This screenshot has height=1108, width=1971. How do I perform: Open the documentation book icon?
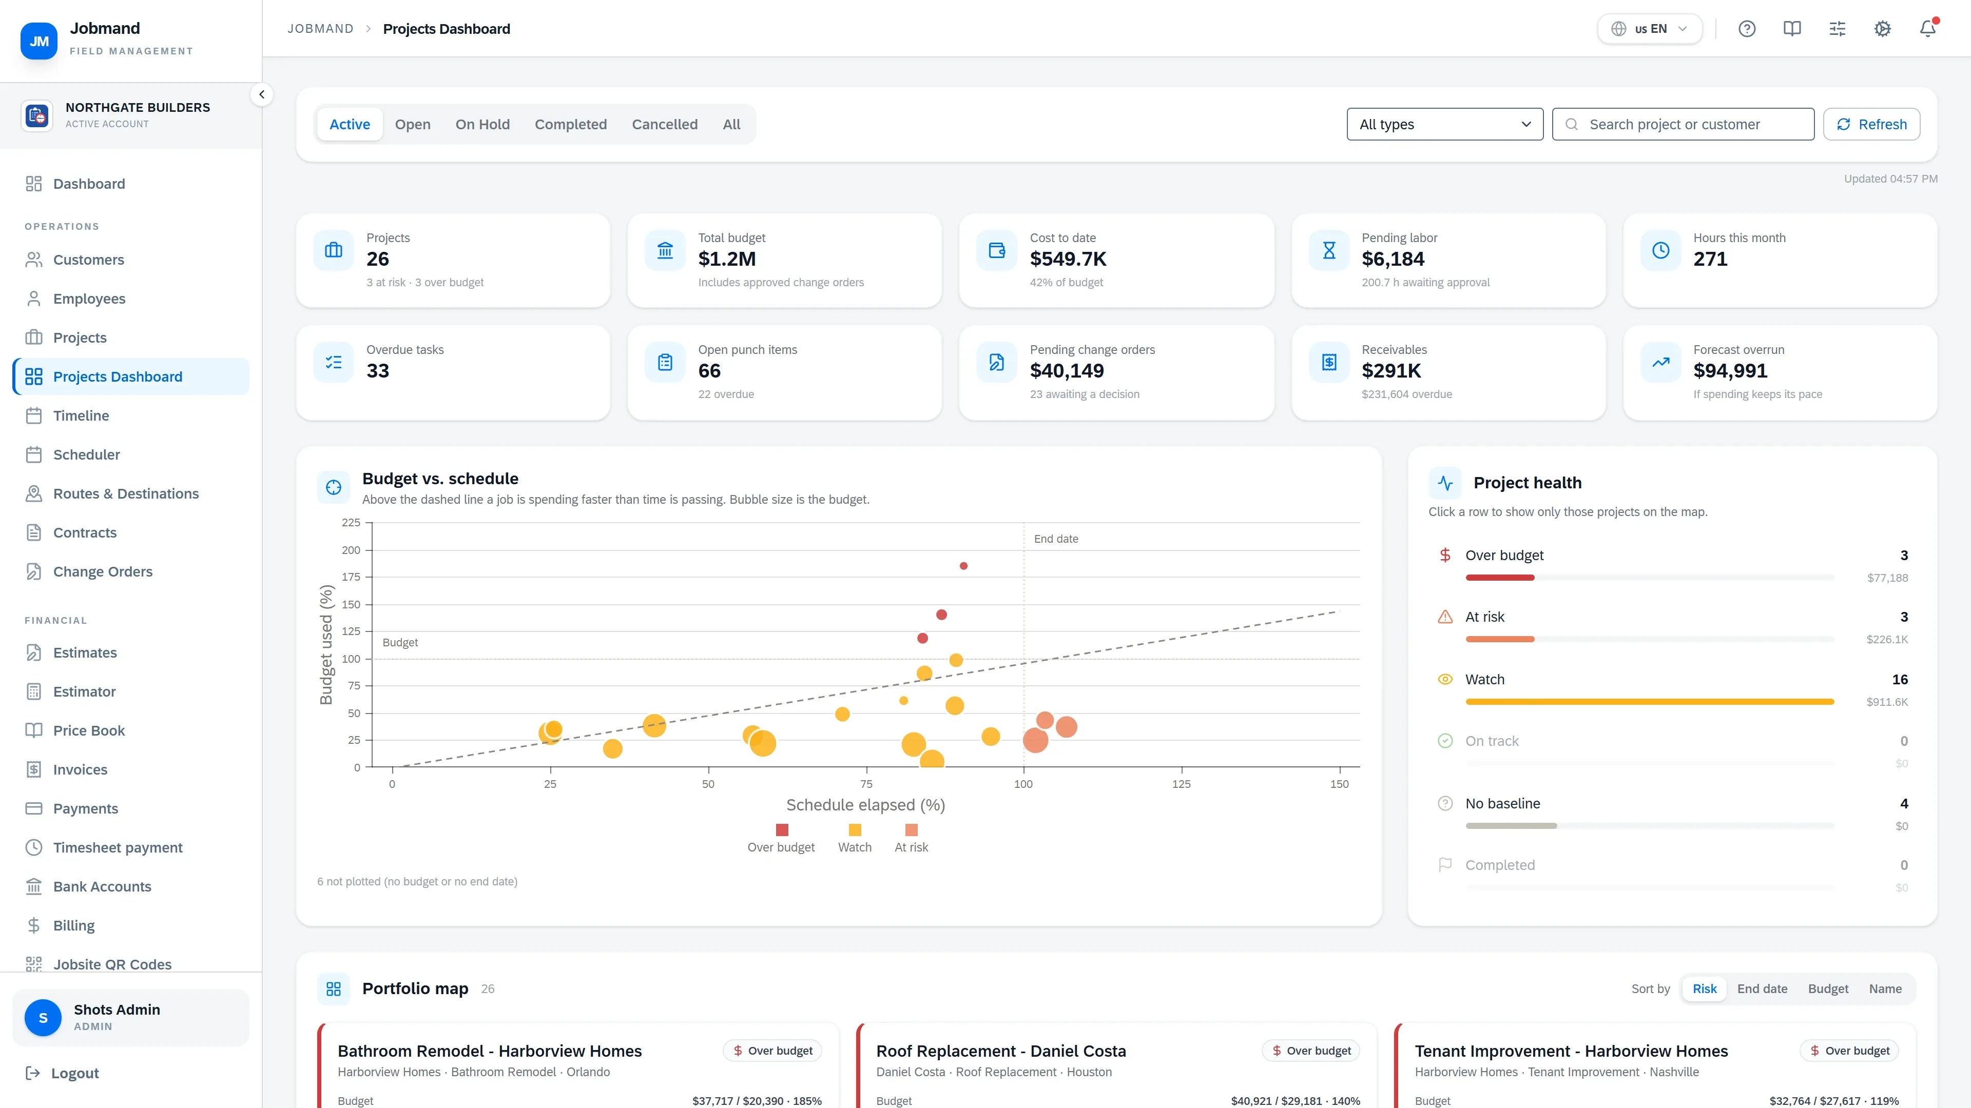click(1792, 29)
